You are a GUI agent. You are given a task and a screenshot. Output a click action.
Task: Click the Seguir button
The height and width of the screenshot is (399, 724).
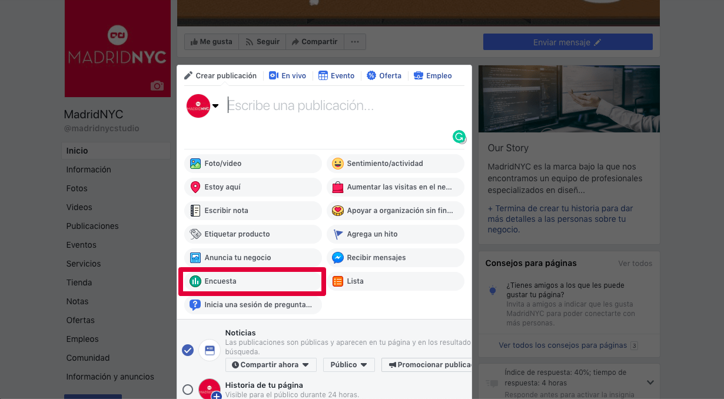click(x=263, y=42)
